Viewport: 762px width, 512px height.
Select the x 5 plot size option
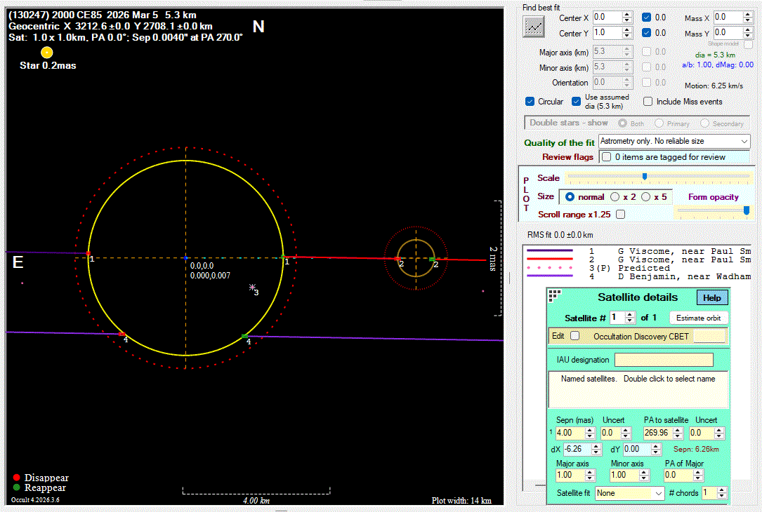click(646, 197)
